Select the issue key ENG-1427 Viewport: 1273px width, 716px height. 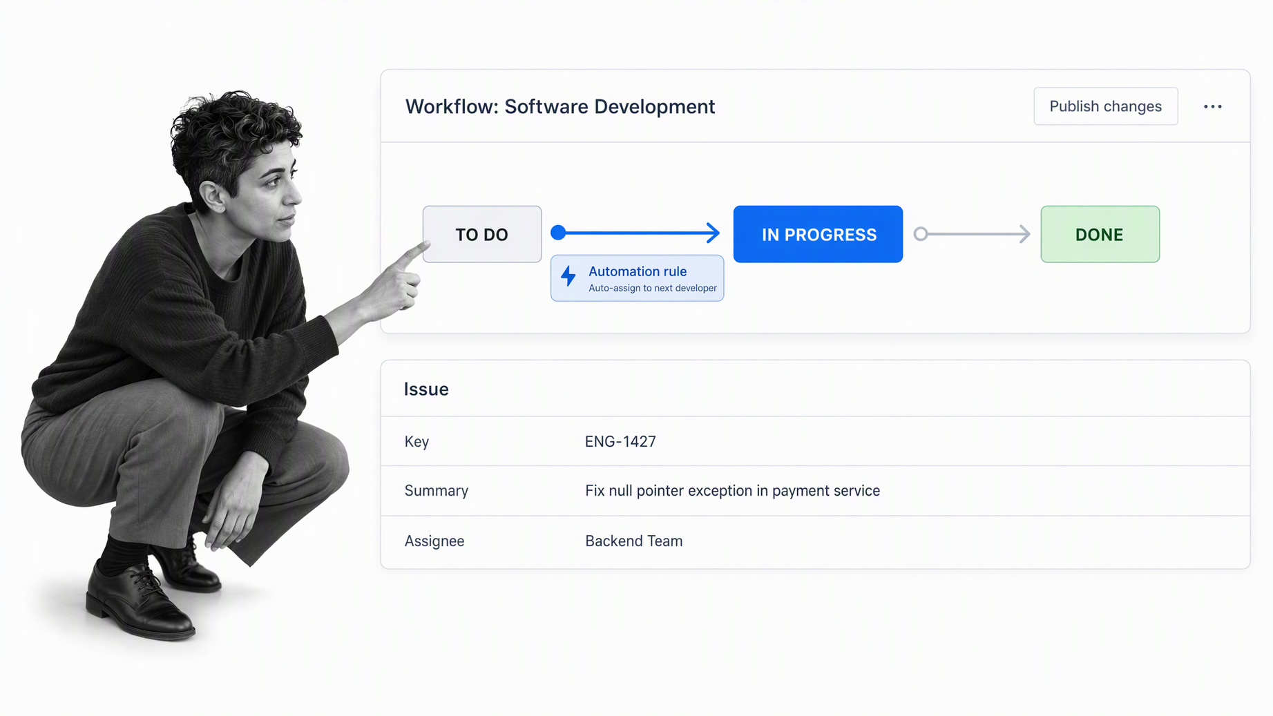[620, 441]
